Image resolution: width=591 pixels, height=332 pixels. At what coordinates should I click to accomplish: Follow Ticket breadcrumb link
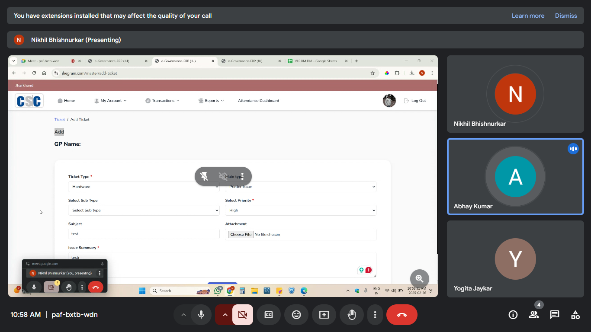click(60, 119)
